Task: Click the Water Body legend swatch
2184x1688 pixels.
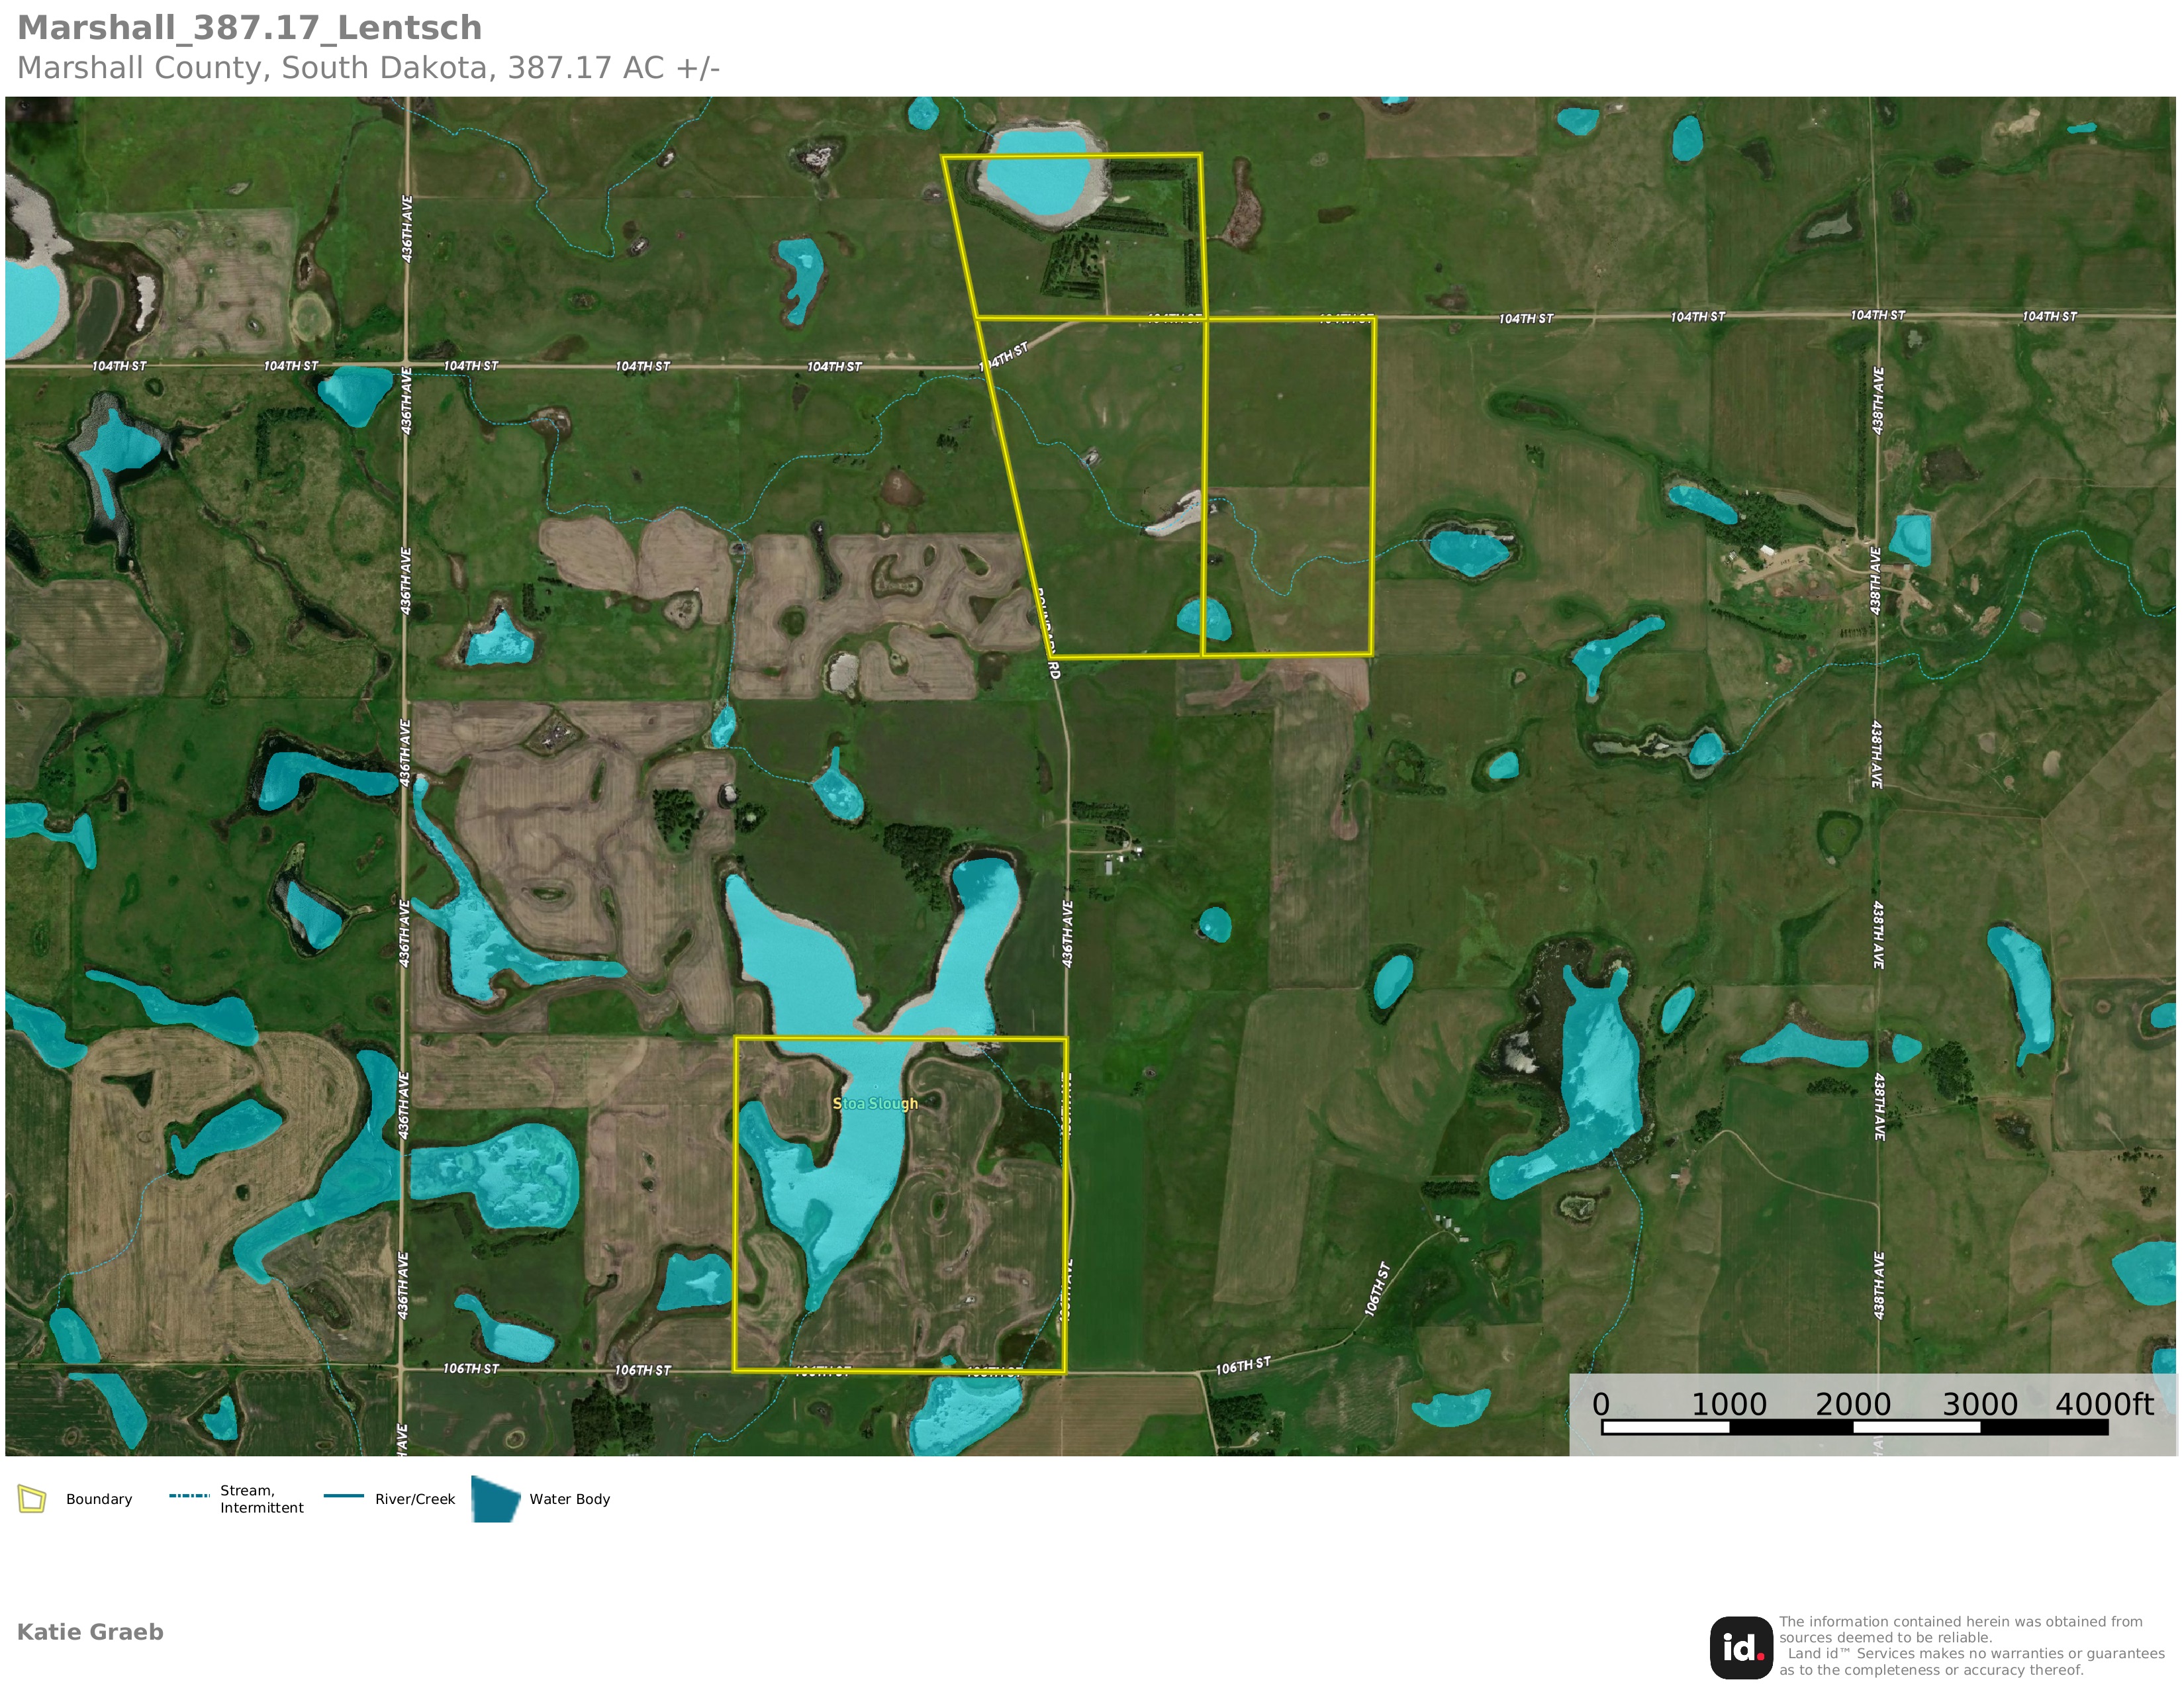Action: coord(495,1499)
